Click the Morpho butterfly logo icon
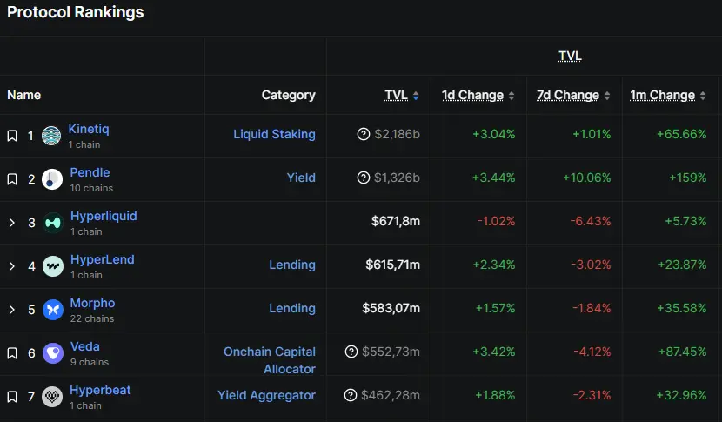Viewport: 722px width, 422px height. 53,310
